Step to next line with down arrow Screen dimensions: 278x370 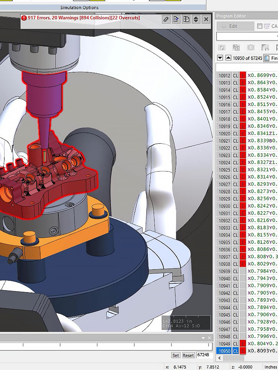[x=220, y=58]
